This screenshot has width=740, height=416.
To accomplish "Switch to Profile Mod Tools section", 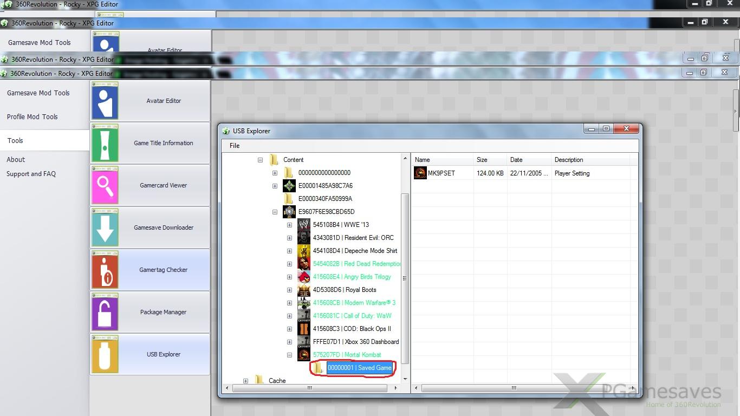I will tap(33, 117).
